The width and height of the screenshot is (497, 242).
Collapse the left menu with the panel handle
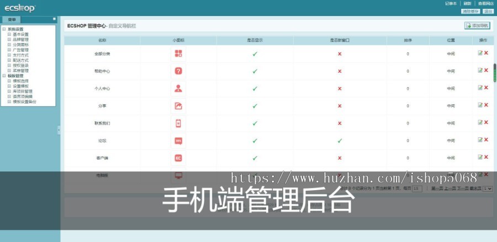point(59,130)
